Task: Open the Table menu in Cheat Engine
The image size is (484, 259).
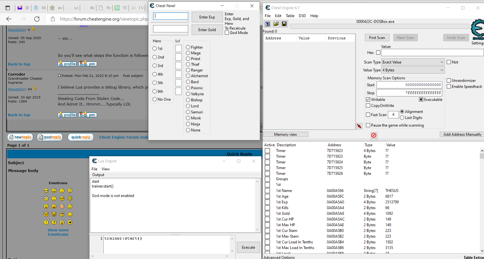Action: pos(290,16)
